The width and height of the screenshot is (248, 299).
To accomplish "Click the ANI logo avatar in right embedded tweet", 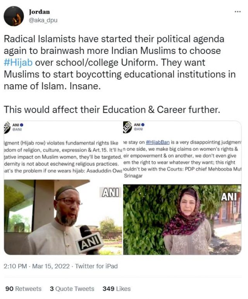I will (x=127, y=127).
